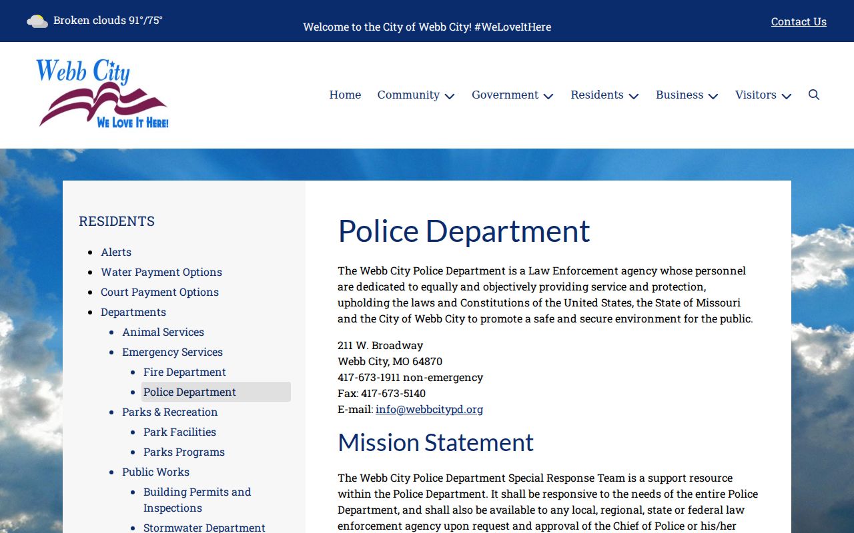Open Emergency Services sidebar link
The image size is (854, 533).
coord(172,352)
